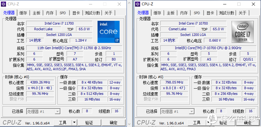Click the 4-way L2 associativity value
261x127 pixels.
pyautogui.click(x=249, y=94)
